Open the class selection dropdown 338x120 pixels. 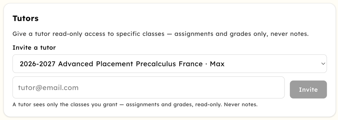pyautogui.click(x=170, y=64)
